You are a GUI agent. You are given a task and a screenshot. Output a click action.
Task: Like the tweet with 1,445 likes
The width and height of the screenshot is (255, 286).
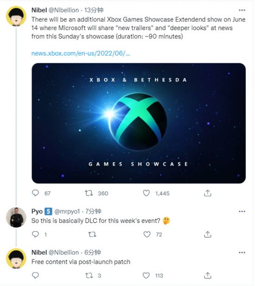pyautogui.click(x=147, y=193)
